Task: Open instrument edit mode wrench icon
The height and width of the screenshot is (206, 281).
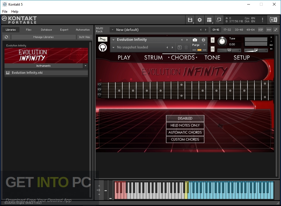Action: point(103,39)
